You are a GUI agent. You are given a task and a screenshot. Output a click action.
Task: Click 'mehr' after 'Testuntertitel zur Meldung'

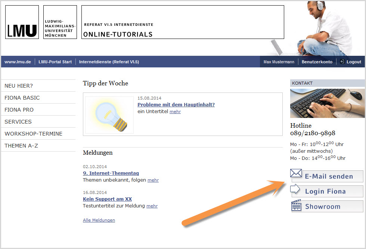pyautogui.click(x=152, y=206)
